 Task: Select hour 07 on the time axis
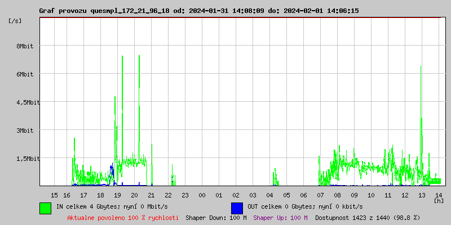[320, 195]
